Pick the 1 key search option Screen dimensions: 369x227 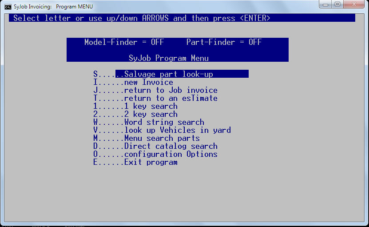pyautogui.click(x=135, y=106)
